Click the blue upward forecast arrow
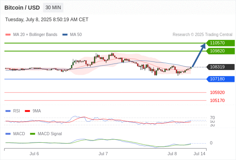This screenshot has height=160, width=236. (x=199, y=55)
